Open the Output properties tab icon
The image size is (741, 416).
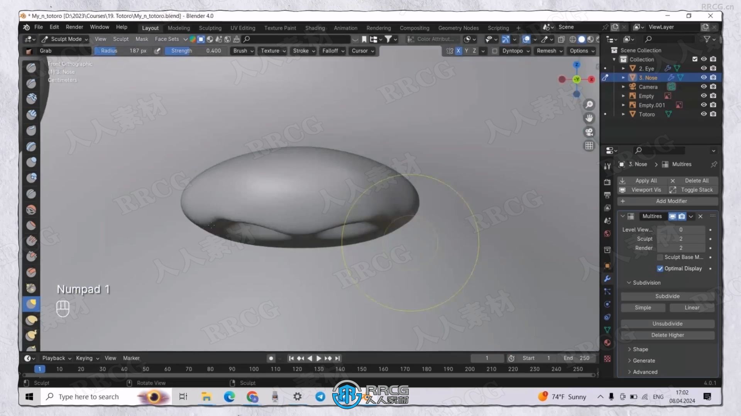tap(607, 195)
